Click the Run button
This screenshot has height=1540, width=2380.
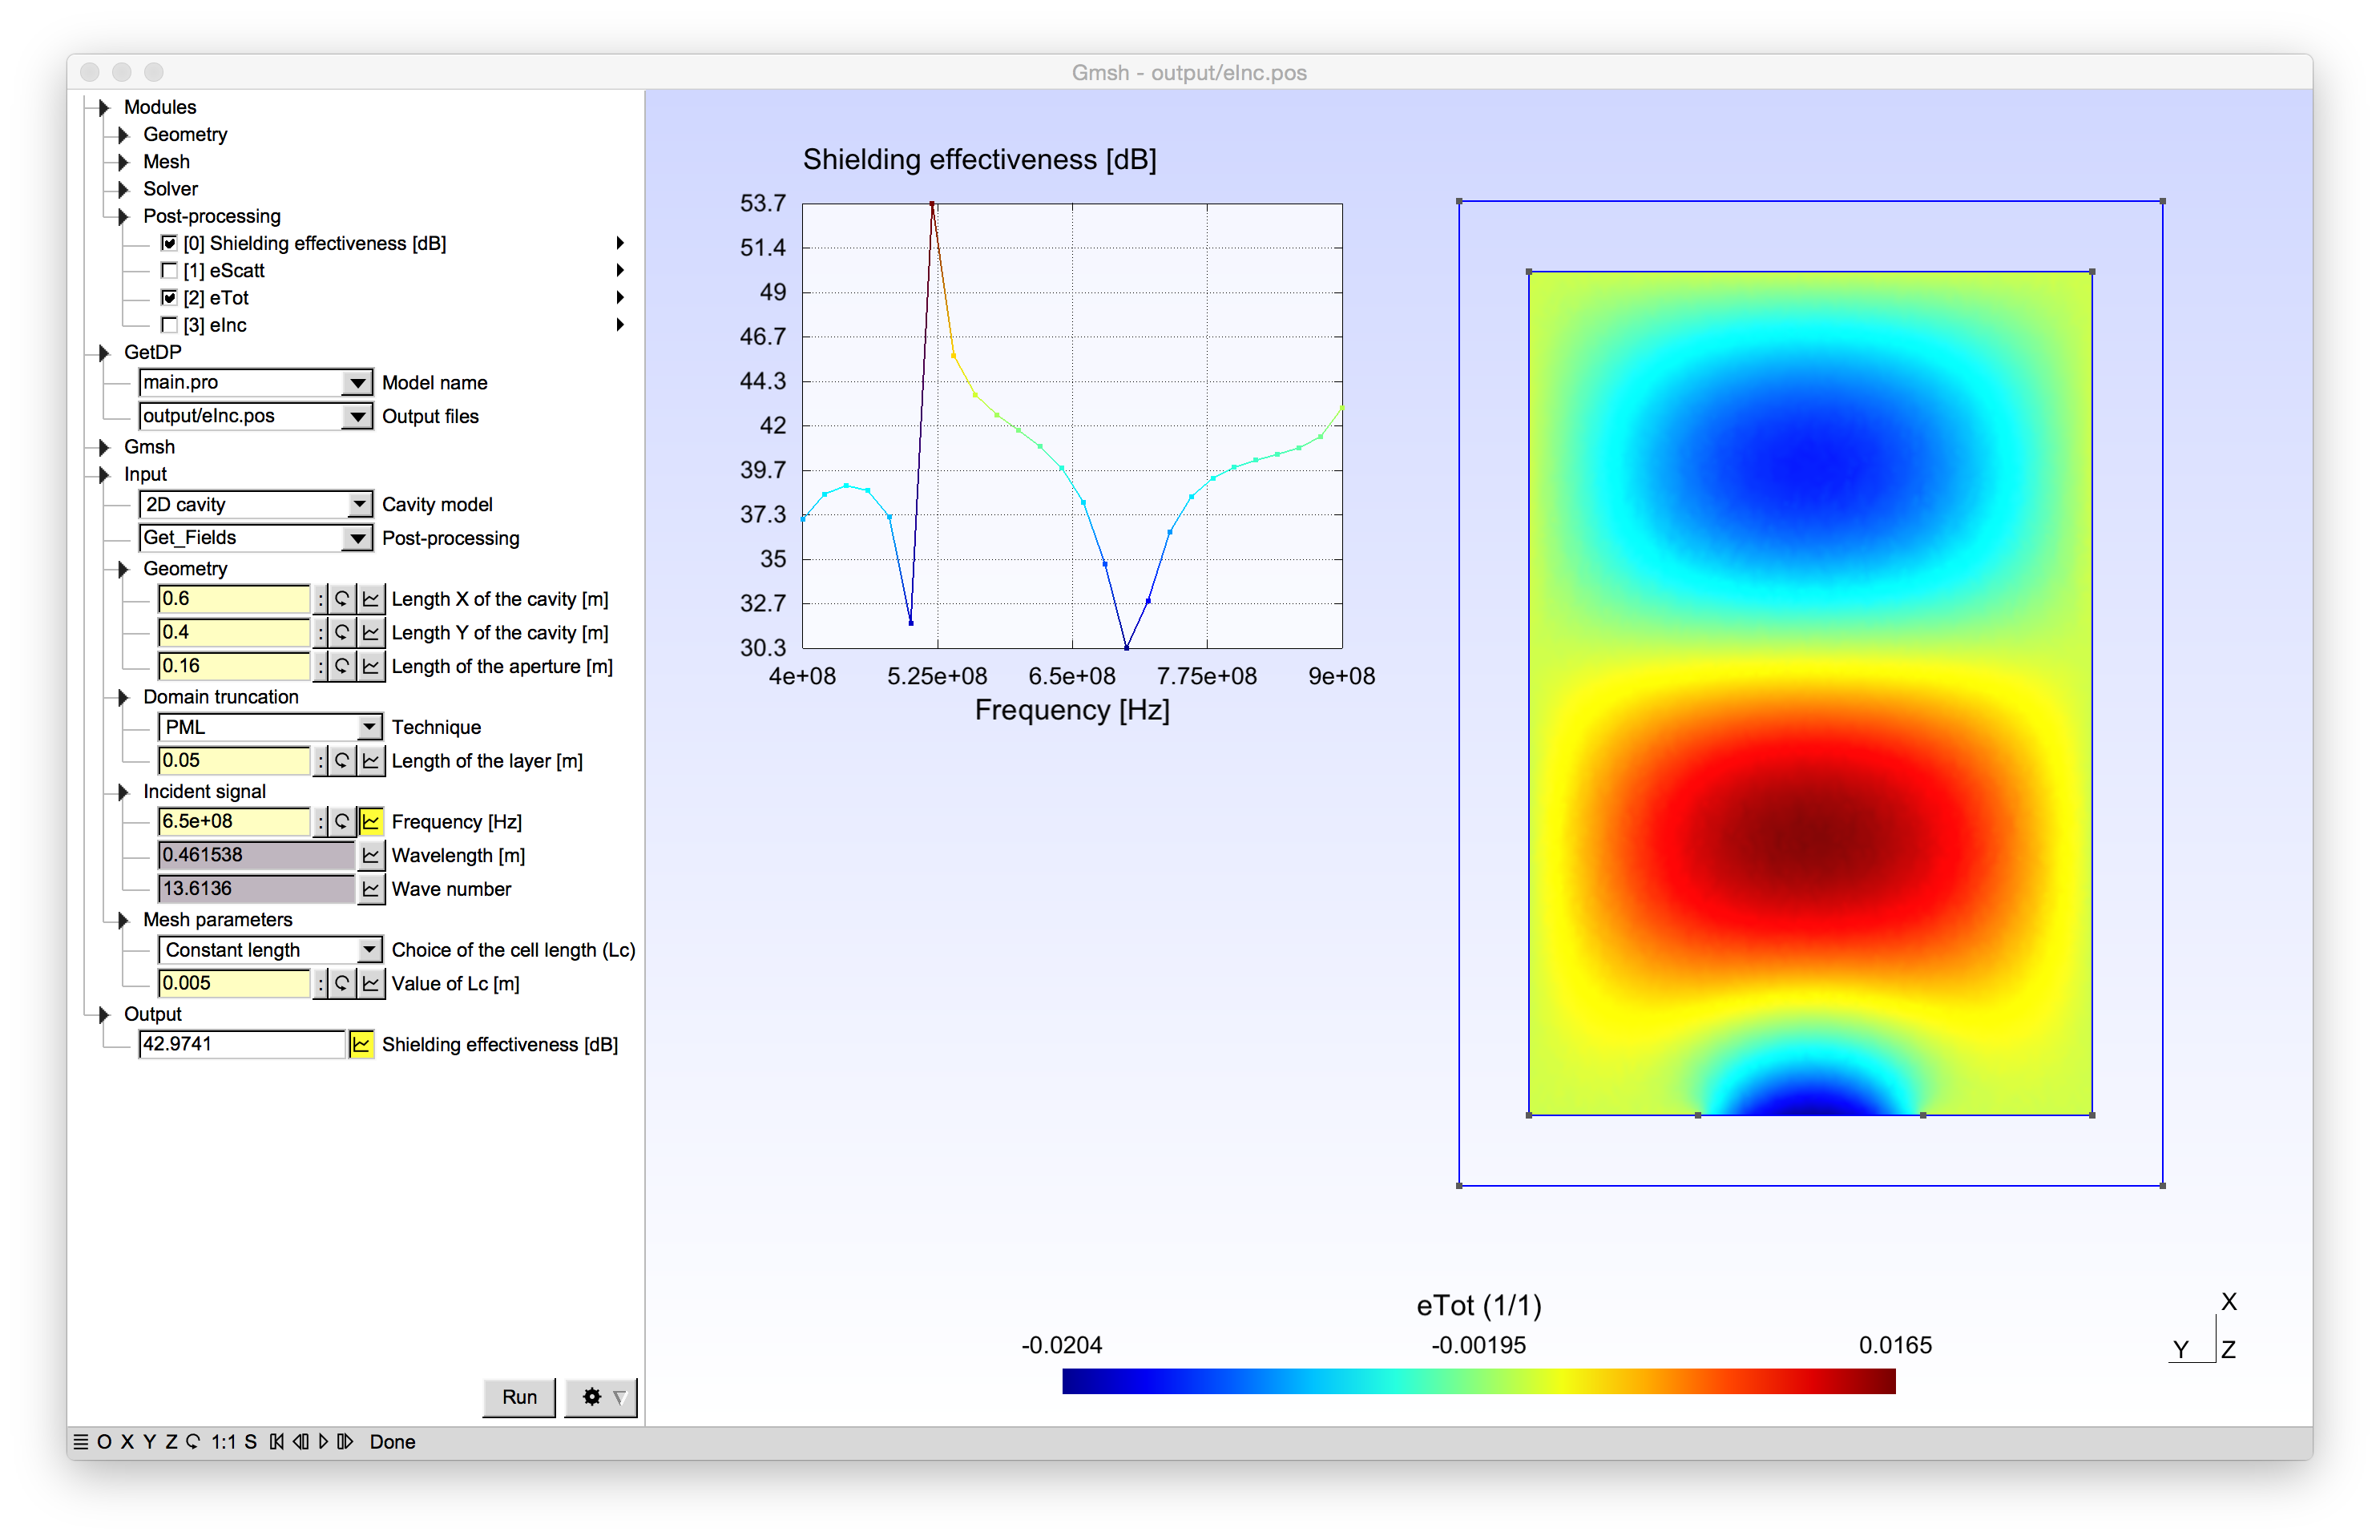click(519, 1397)
